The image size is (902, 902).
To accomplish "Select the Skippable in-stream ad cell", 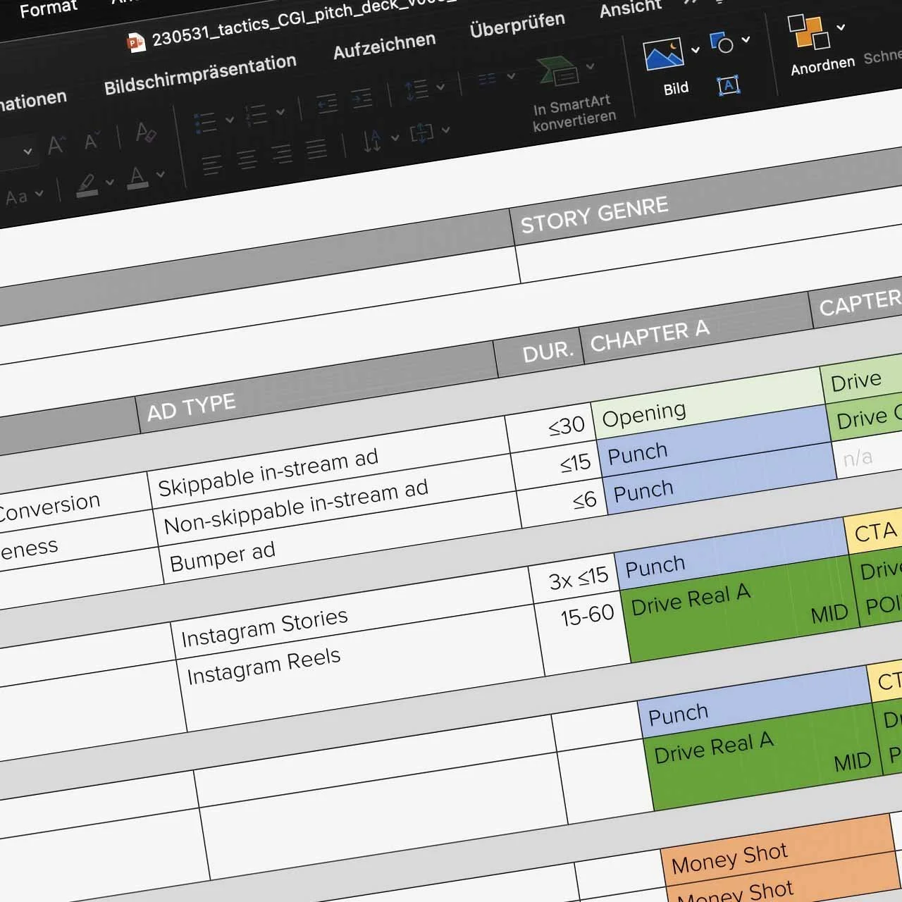I will pyautogui.click(x=329, y=464).
